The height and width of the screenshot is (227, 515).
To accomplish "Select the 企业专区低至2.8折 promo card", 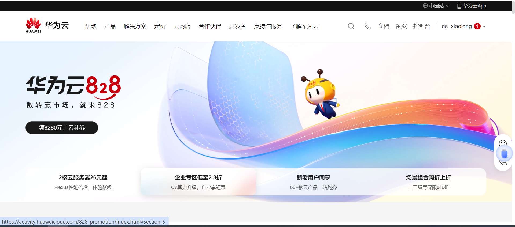I will [x=198, y=182].
